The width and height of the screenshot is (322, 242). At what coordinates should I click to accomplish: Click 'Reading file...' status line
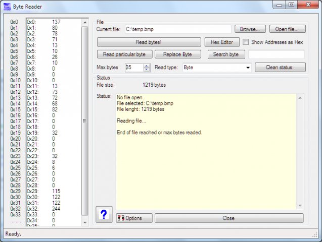[131, 121]
